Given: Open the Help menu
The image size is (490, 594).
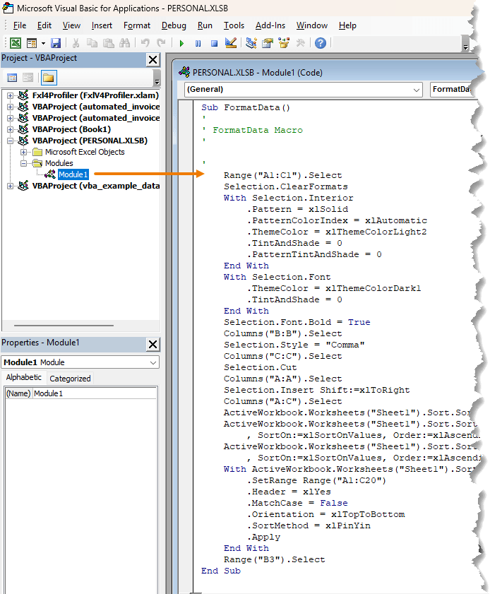Looking at the screenshot, I should coord(347,25).
